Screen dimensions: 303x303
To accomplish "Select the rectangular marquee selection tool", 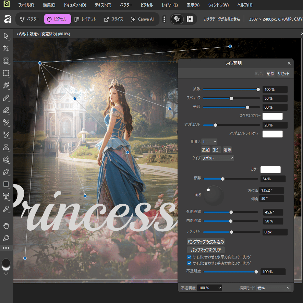I will (x=6, y=73).
